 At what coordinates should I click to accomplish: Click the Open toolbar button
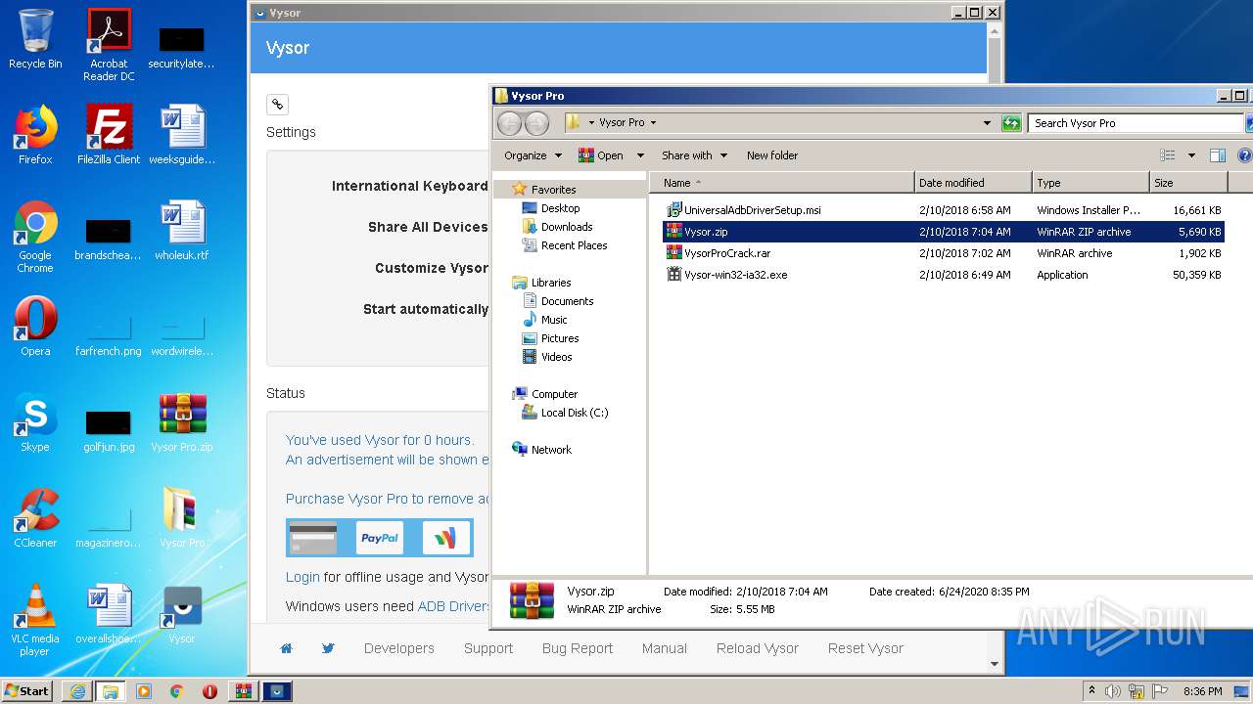coord(601,155)
